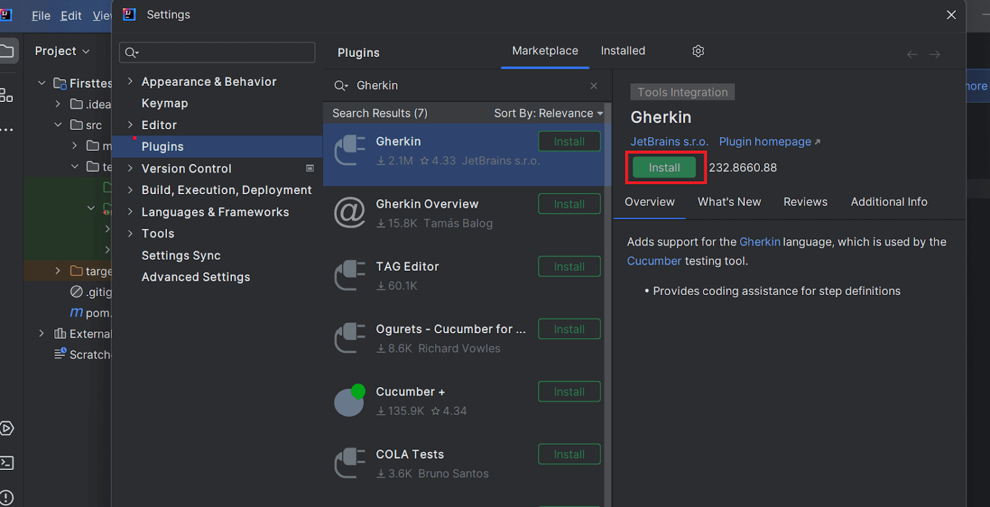
Task: Click the magnifier icon in plugin search
Action: [x=341, y=86]
